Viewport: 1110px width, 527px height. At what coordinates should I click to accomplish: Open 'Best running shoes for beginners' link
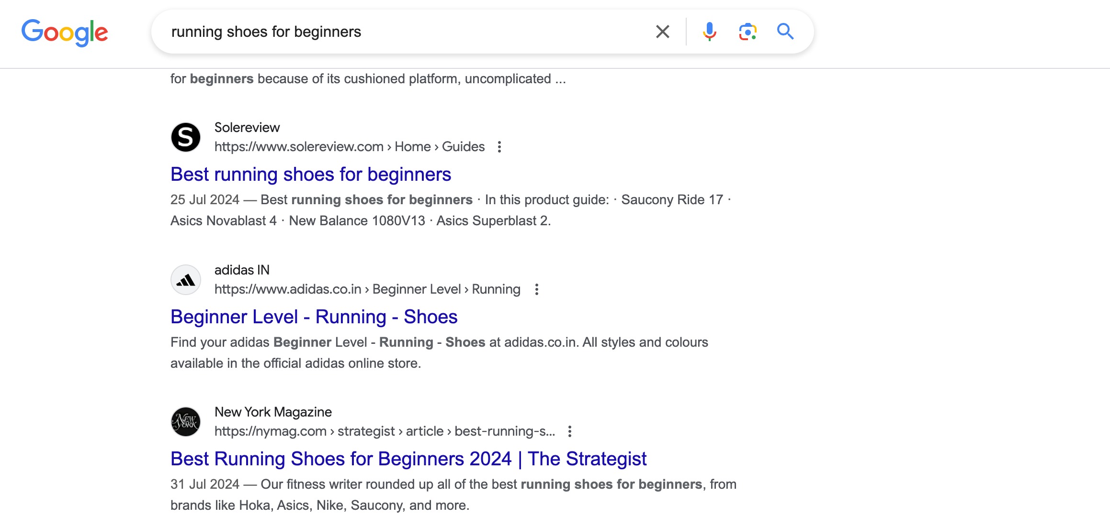point(311,175)
